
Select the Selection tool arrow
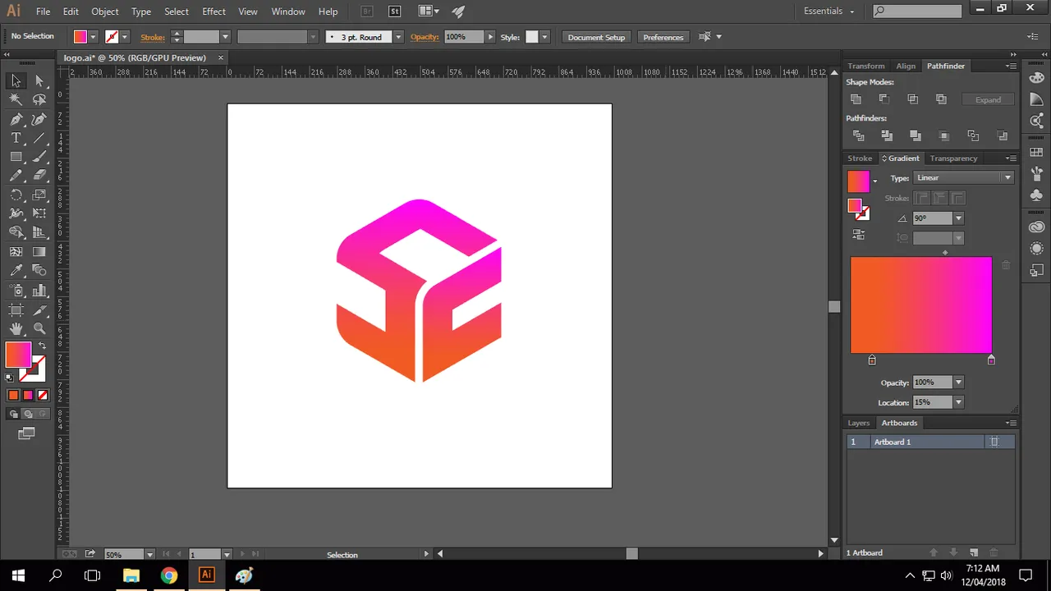click(x=16, y=80)
